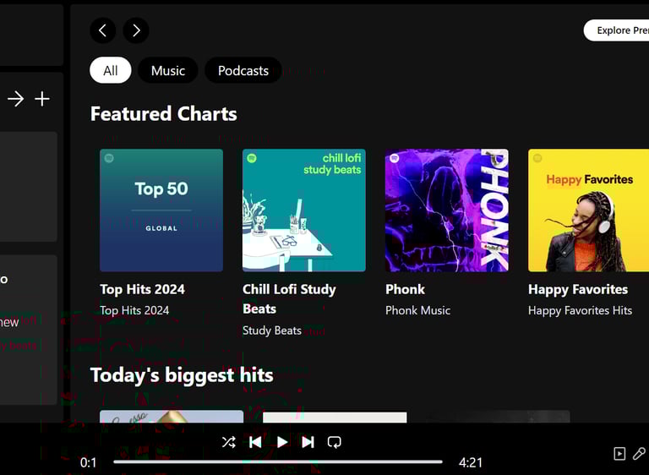Screen dimensions: 649x475
Task: Open the Now Playing view icon
Action: 619,454
